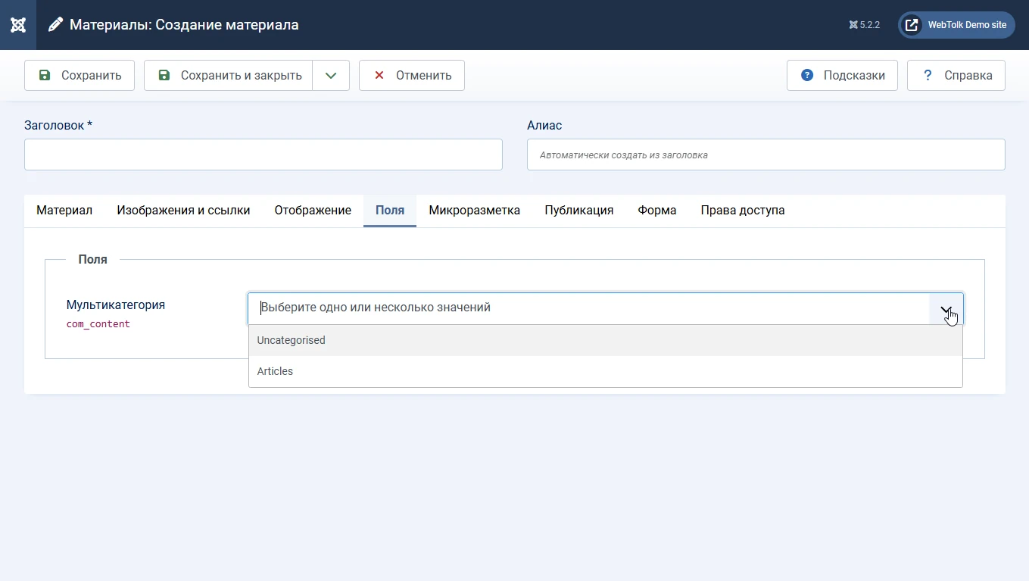Image resolution: width=1029 pixels, height=581 pixels.
Task: Cancel article creation with Отменить
Action: tap(412, 76)
